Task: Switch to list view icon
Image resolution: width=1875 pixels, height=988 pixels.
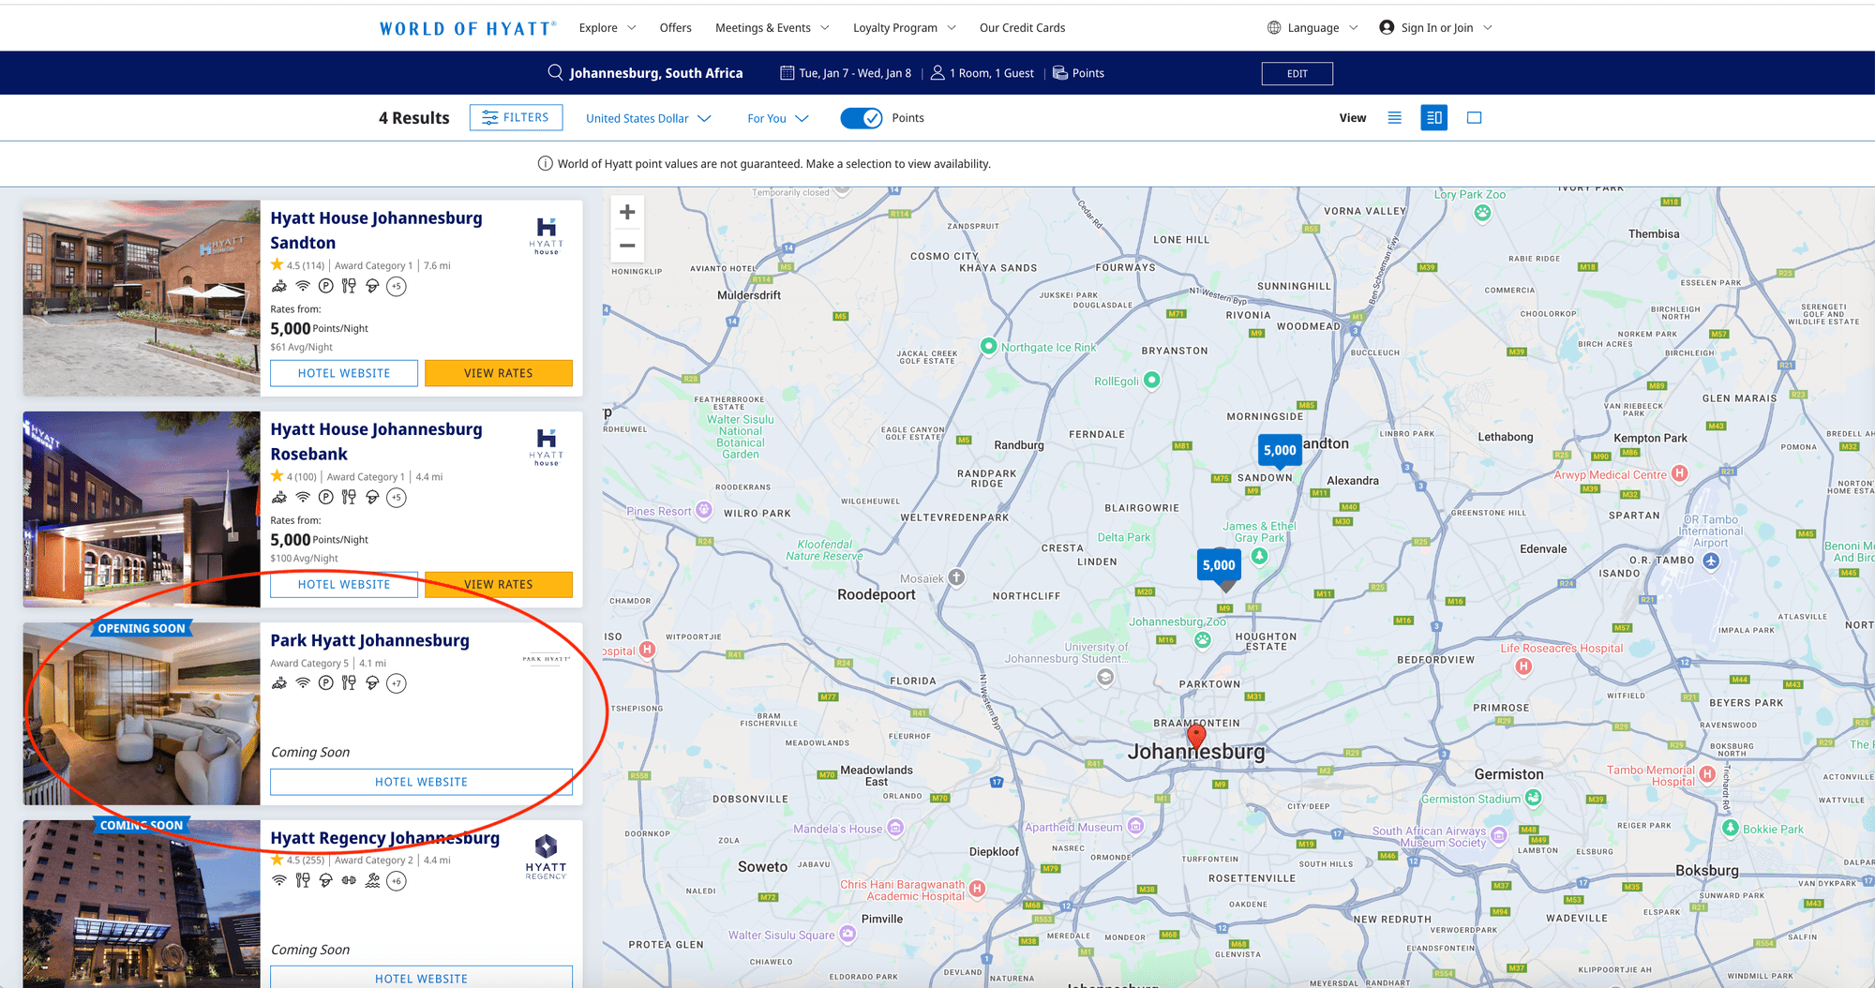Action: point(1394,118)
